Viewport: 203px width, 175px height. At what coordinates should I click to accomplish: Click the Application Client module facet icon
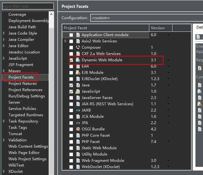78,35
